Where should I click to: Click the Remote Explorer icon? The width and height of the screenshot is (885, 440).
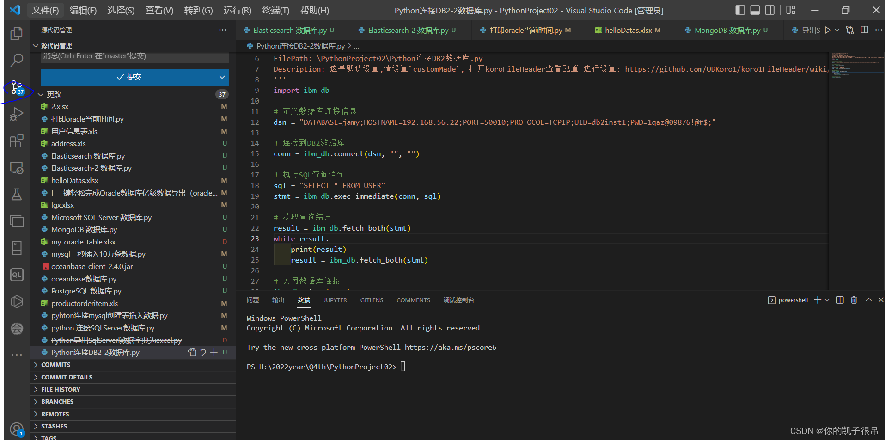click(17, 167)
